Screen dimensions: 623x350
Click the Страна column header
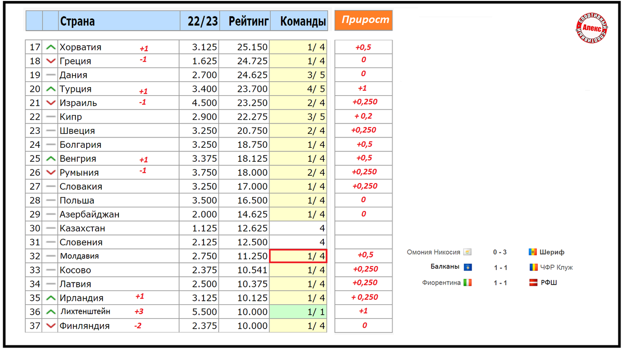click(x=118, y=21)
